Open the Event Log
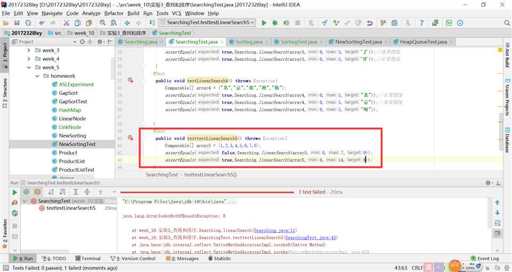The width and height of the screenshot is (512, 272). [485, 258]
